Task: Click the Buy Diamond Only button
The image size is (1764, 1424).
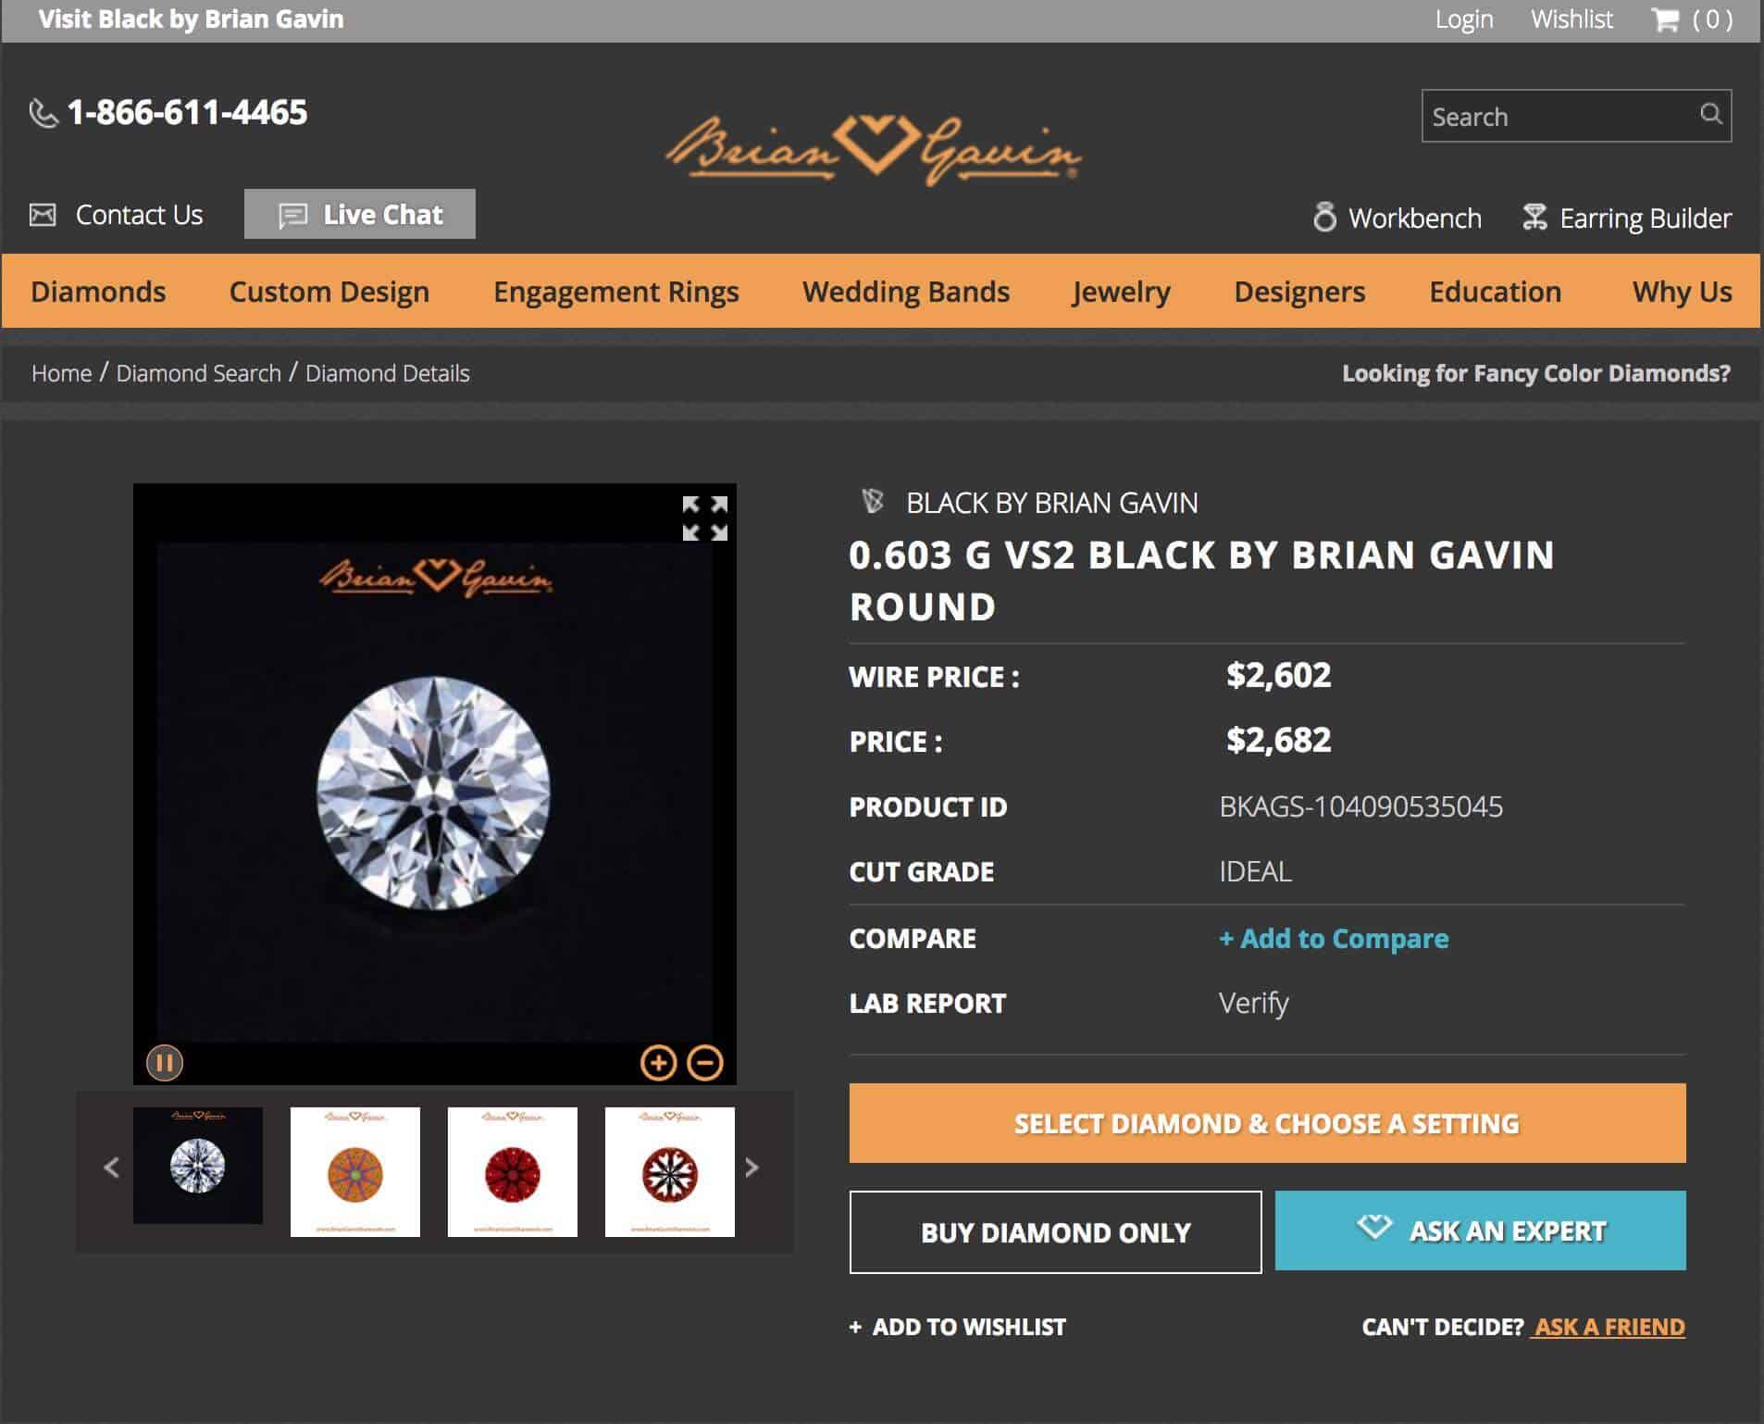Action: point(1055,1232)
